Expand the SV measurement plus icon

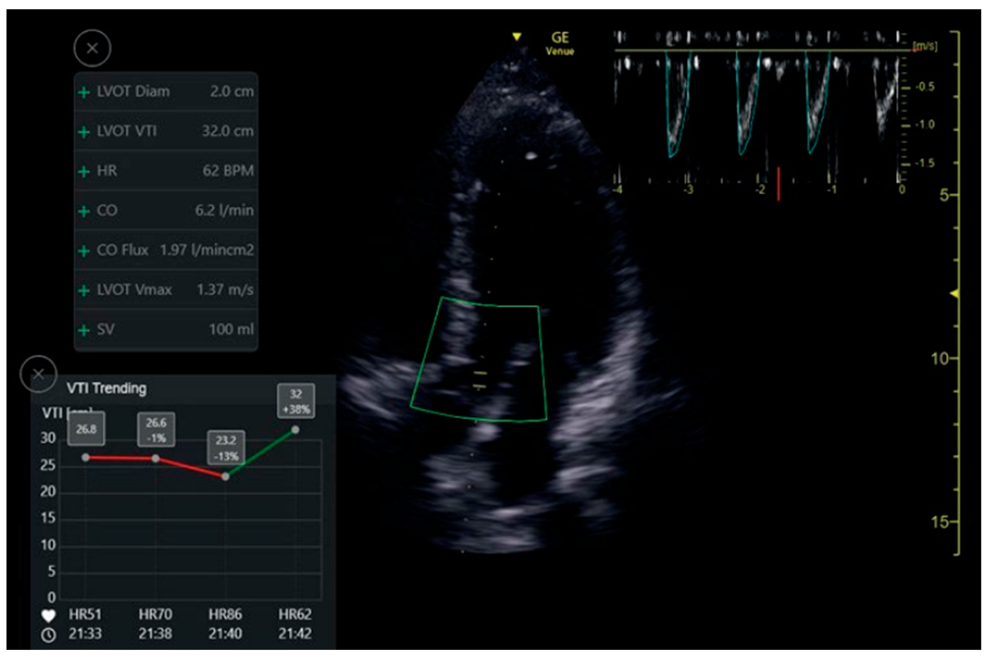[x=84, y=330]
